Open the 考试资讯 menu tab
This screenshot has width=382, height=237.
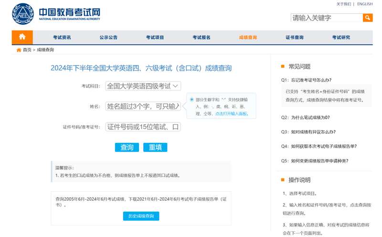click(x=62, y=38)
